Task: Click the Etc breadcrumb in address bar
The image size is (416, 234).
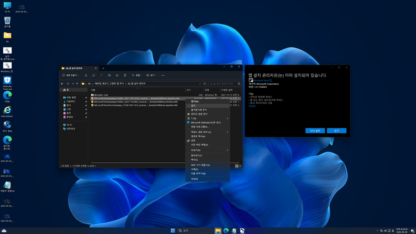Action: pos(89,84)
